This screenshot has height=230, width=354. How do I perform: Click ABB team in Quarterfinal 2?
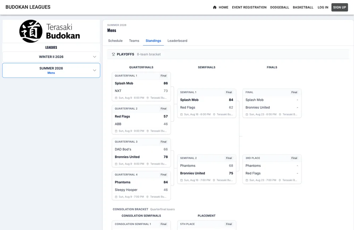pyautogui.click(x=118, y=124)
